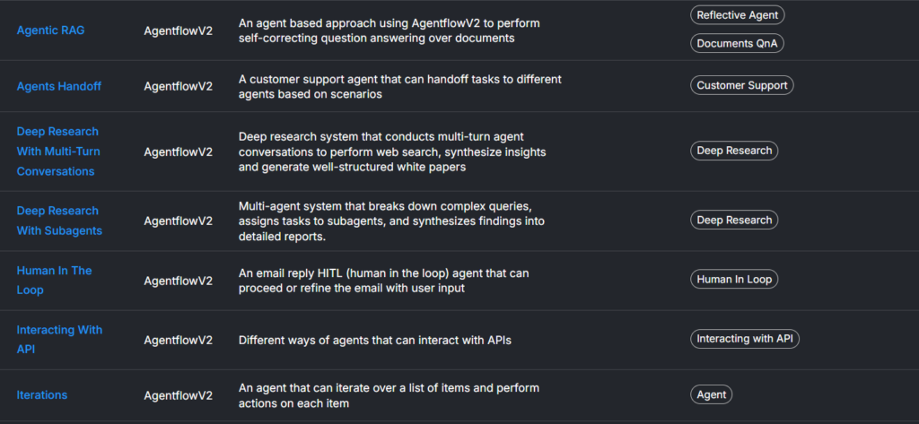Click the Agents Handoff description text
919x424 pixels.
pos(399,86)
